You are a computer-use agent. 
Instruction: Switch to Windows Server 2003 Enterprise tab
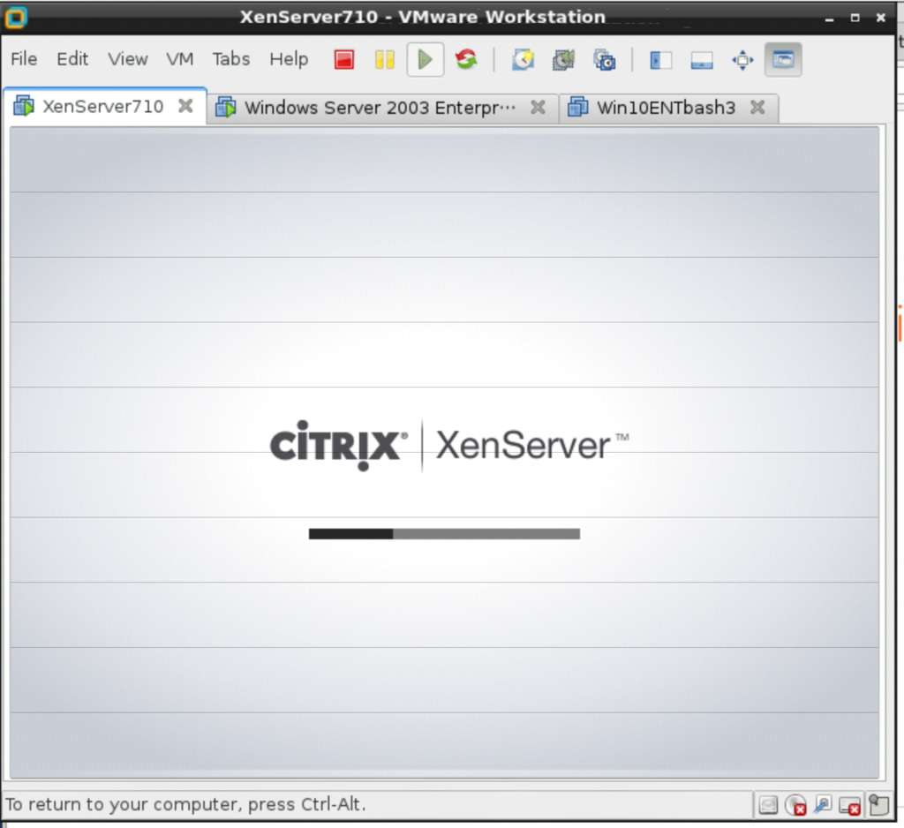(380, 108)
